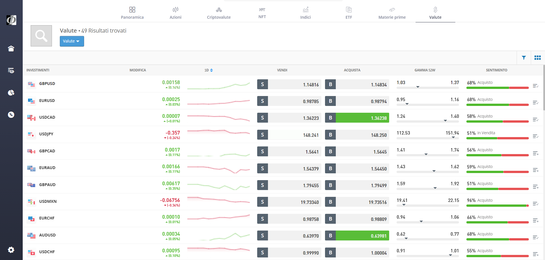The width and height of the screenshot is (545, 260).
Task: Click GBPUSD 52-week range slider
Action: click(428, 88)
